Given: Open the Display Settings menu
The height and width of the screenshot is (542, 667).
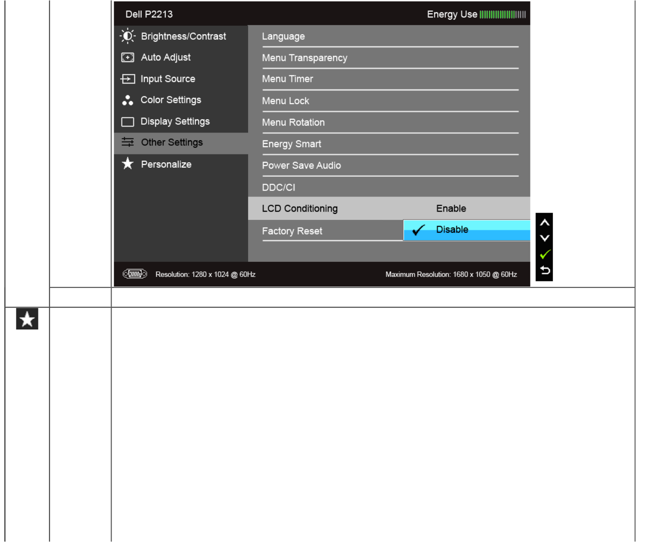Looking at the screenshot, I should (x=181, y=122).
